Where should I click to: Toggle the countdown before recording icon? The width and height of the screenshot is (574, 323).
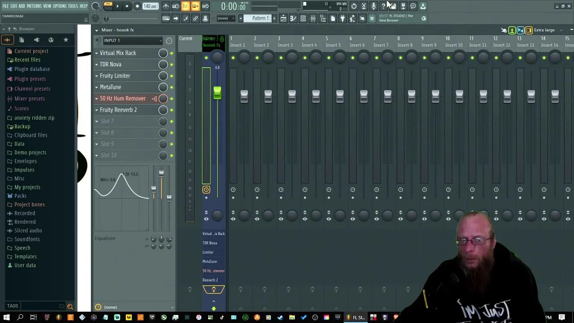(x=185, y=6)
